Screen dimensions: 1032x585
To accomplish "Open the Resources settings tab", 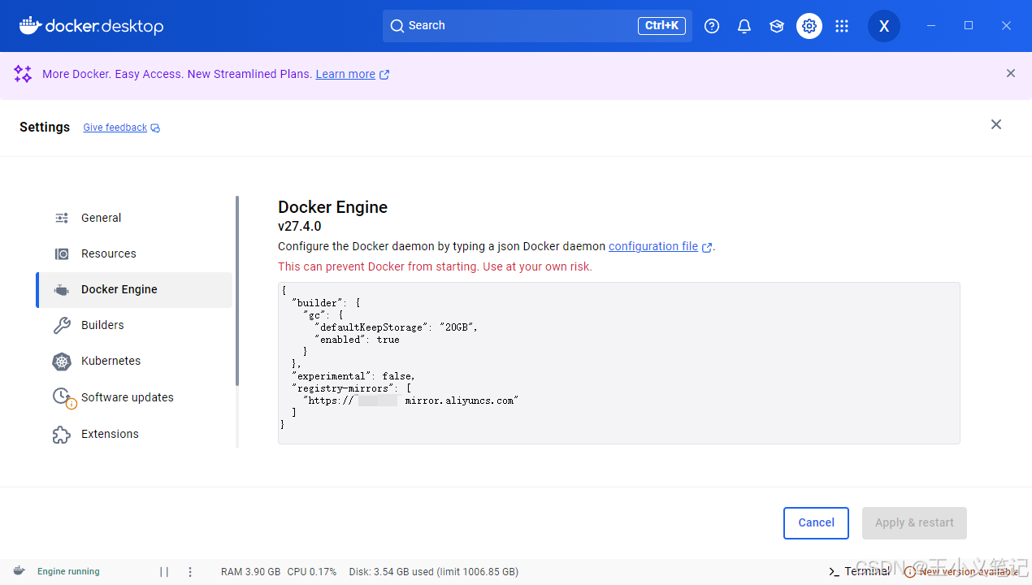I will pos(134,253).
